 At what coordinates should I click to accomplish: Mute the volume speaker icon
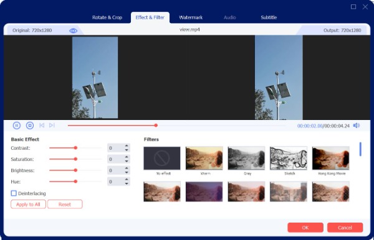(x=357, y=126)
